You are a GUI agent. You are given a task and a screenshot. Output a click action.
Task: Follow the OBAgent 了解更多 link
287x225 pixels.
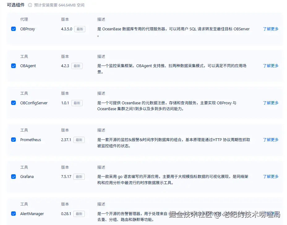[271, 66]
